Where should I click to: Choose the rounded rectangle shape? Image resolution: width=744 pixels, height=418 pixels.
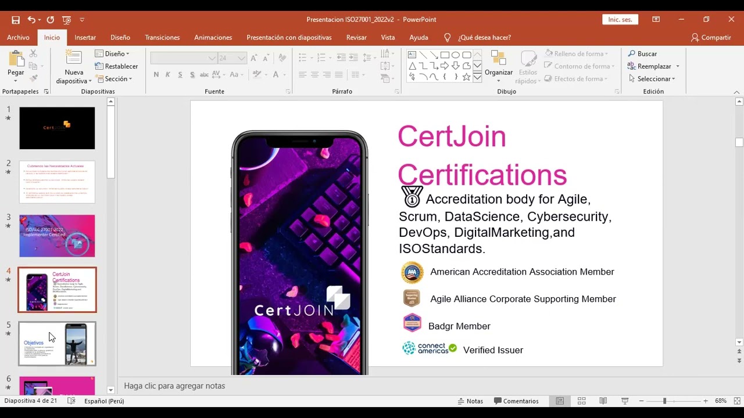pyautogui.click(x=466, y=55)
